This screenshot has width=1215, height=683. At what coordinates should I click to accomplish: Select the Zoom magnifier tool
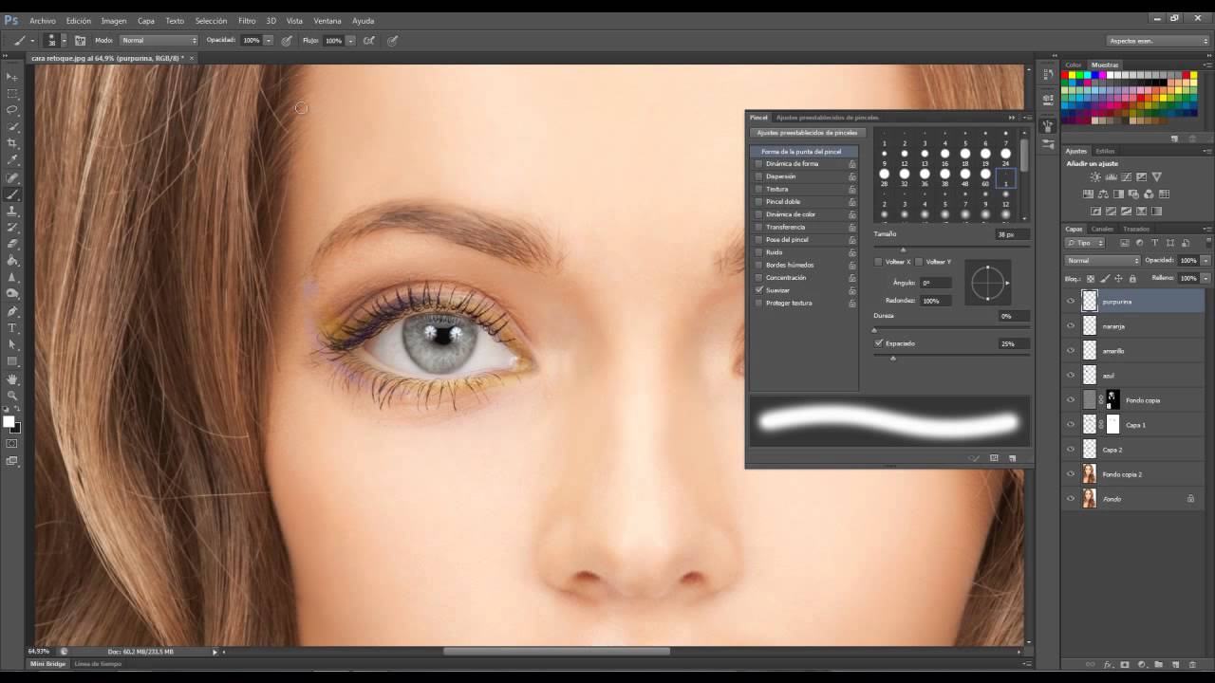(12, 396)
